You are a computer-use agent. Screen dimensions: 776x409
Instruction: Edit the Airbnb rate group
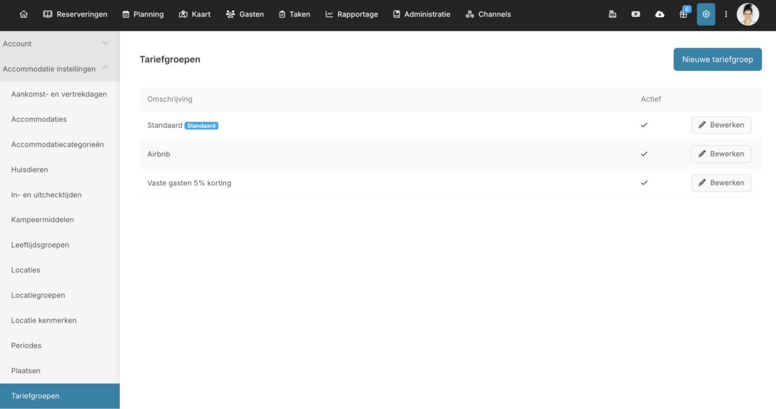pos(721,154)
